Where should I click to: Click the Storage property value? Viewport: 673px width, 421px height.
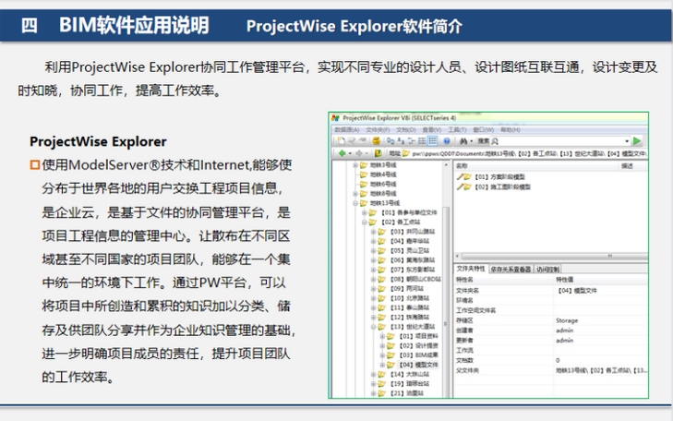pos(567,320)
